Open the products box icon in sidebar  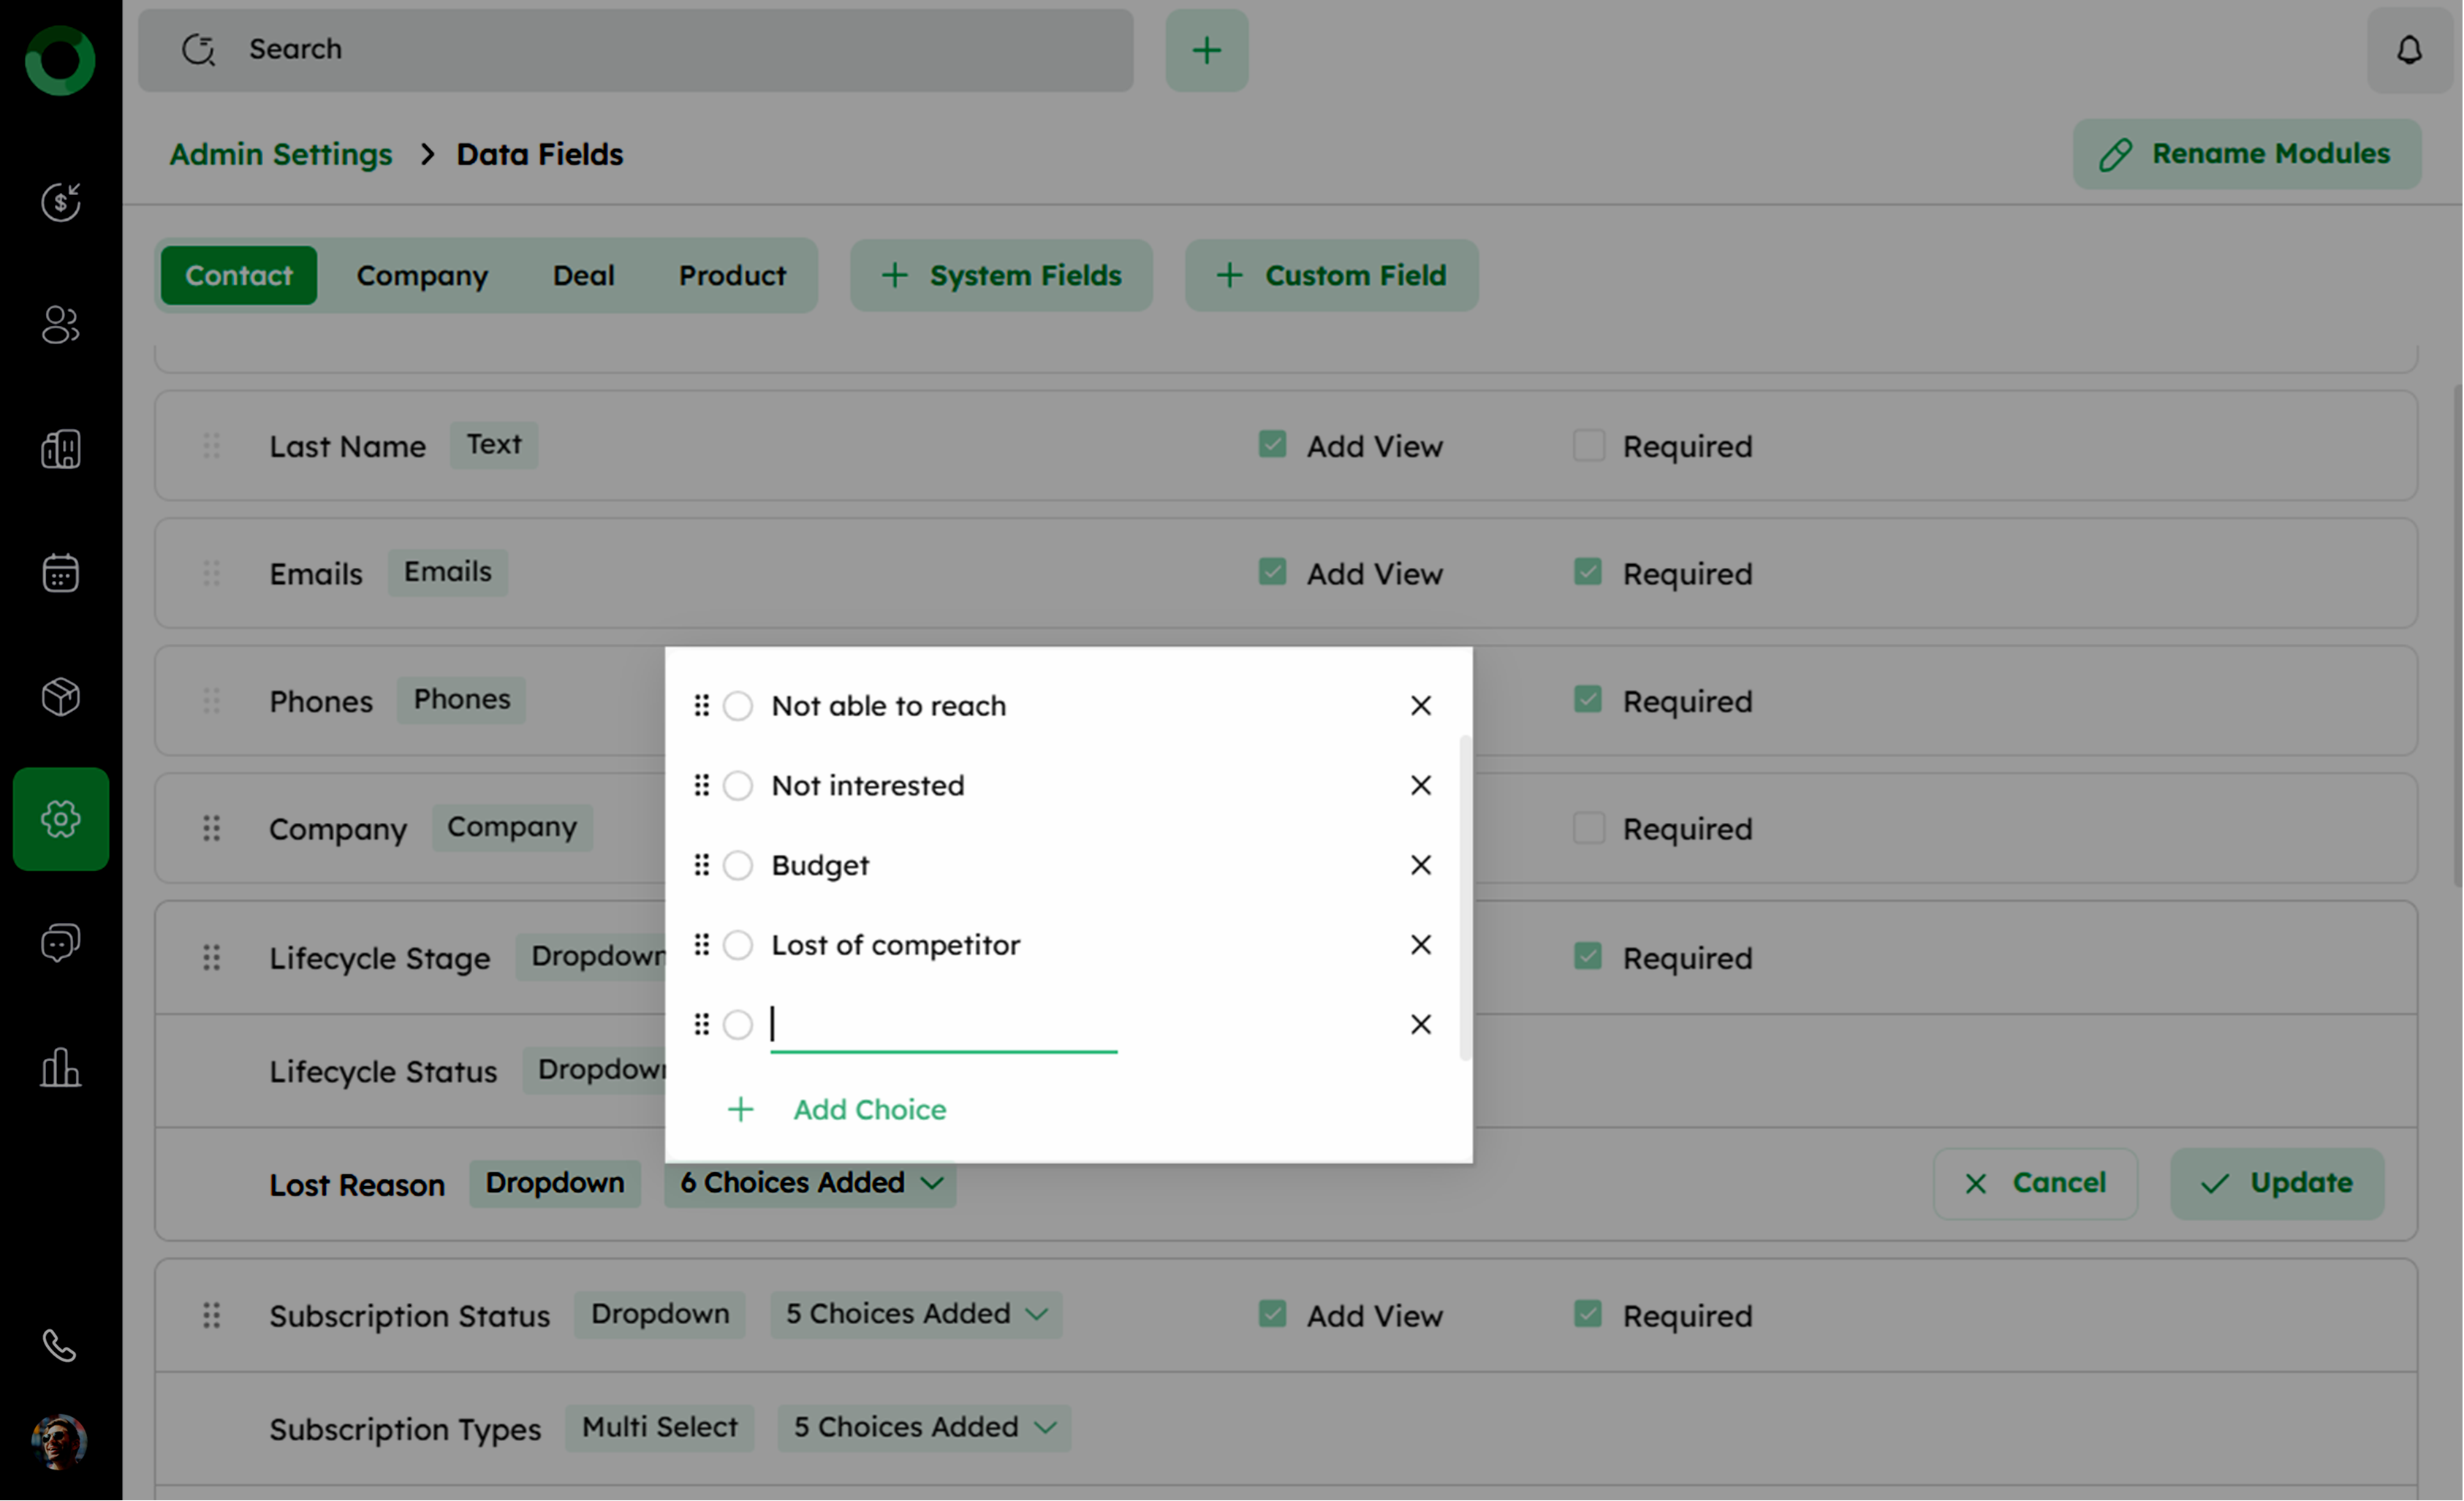tap(60, 697)
